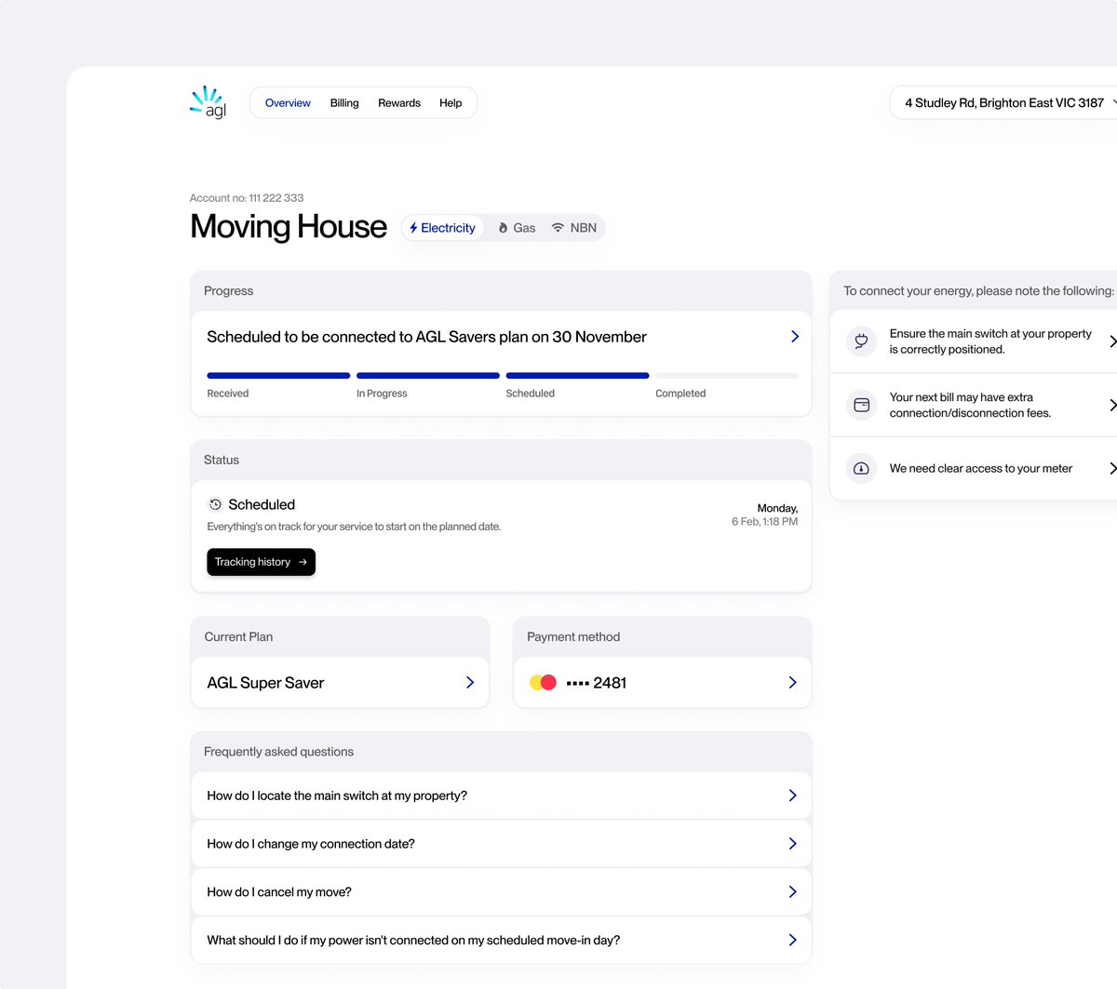Switch to the NBN service tab
This screenshot has height=989, width=1117.
click(x=572, y=227)
